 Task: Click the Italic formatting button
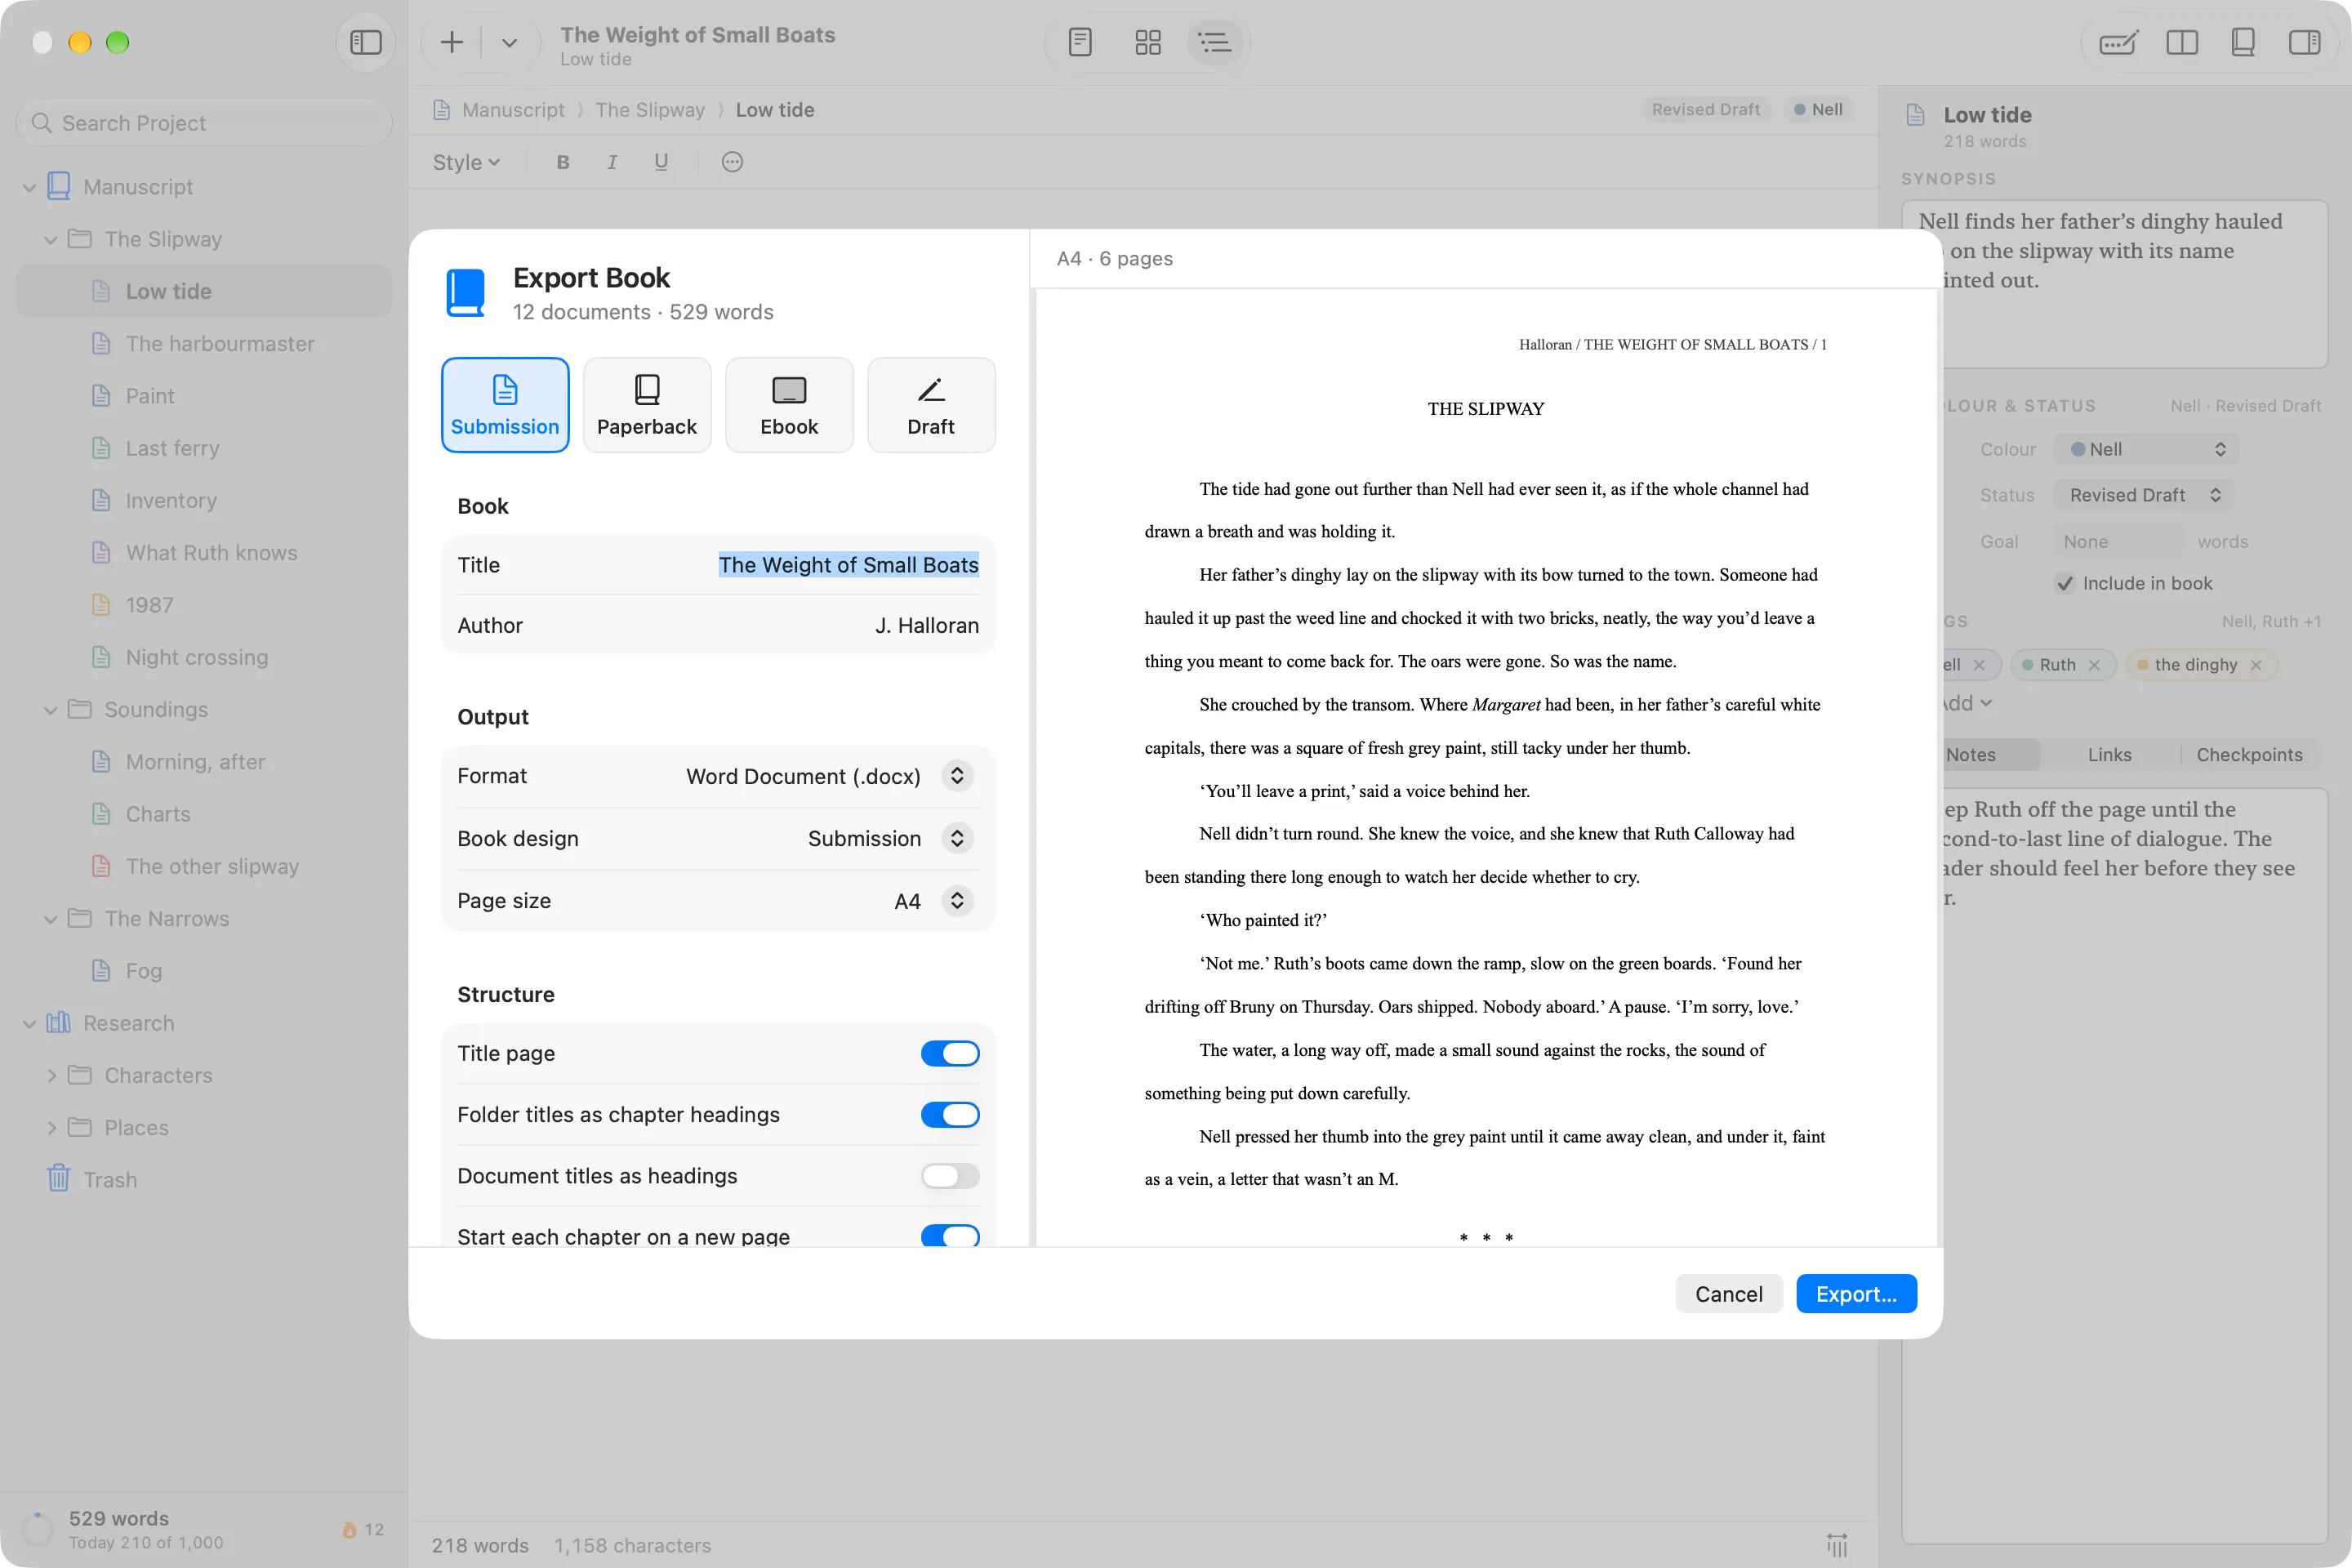click(612, 162)
